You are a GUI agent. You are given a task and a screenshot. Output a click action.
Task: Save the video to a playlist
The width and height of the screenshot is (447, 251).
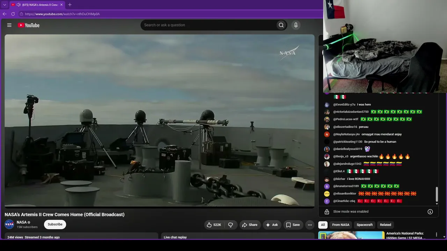(x=293, y=225)
